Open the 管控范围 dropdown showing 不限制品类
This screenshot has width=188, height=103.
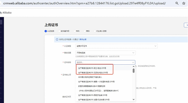[105, 53]
